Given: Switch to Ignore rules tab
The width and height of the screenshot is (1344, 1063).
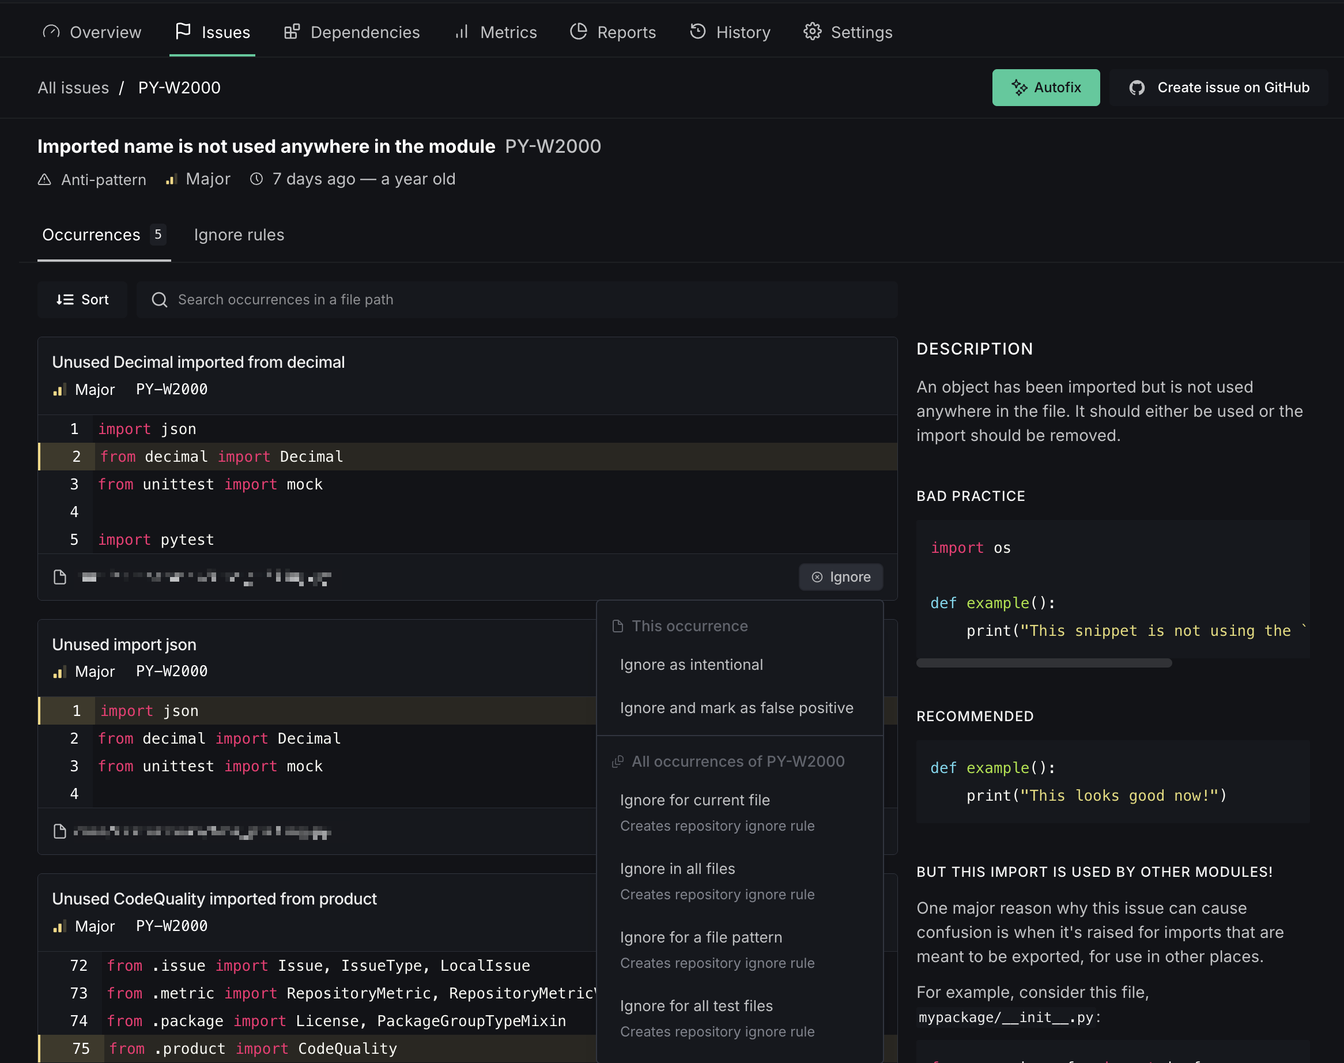Looking at the screenshot, I should (239, 235).
